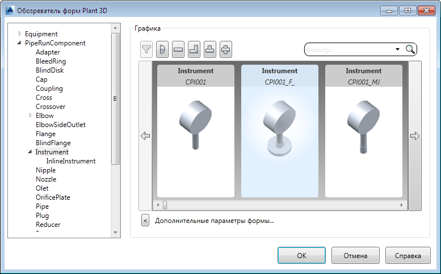
Task: Expand the Equipment tree node
Action: pos(20,33)
